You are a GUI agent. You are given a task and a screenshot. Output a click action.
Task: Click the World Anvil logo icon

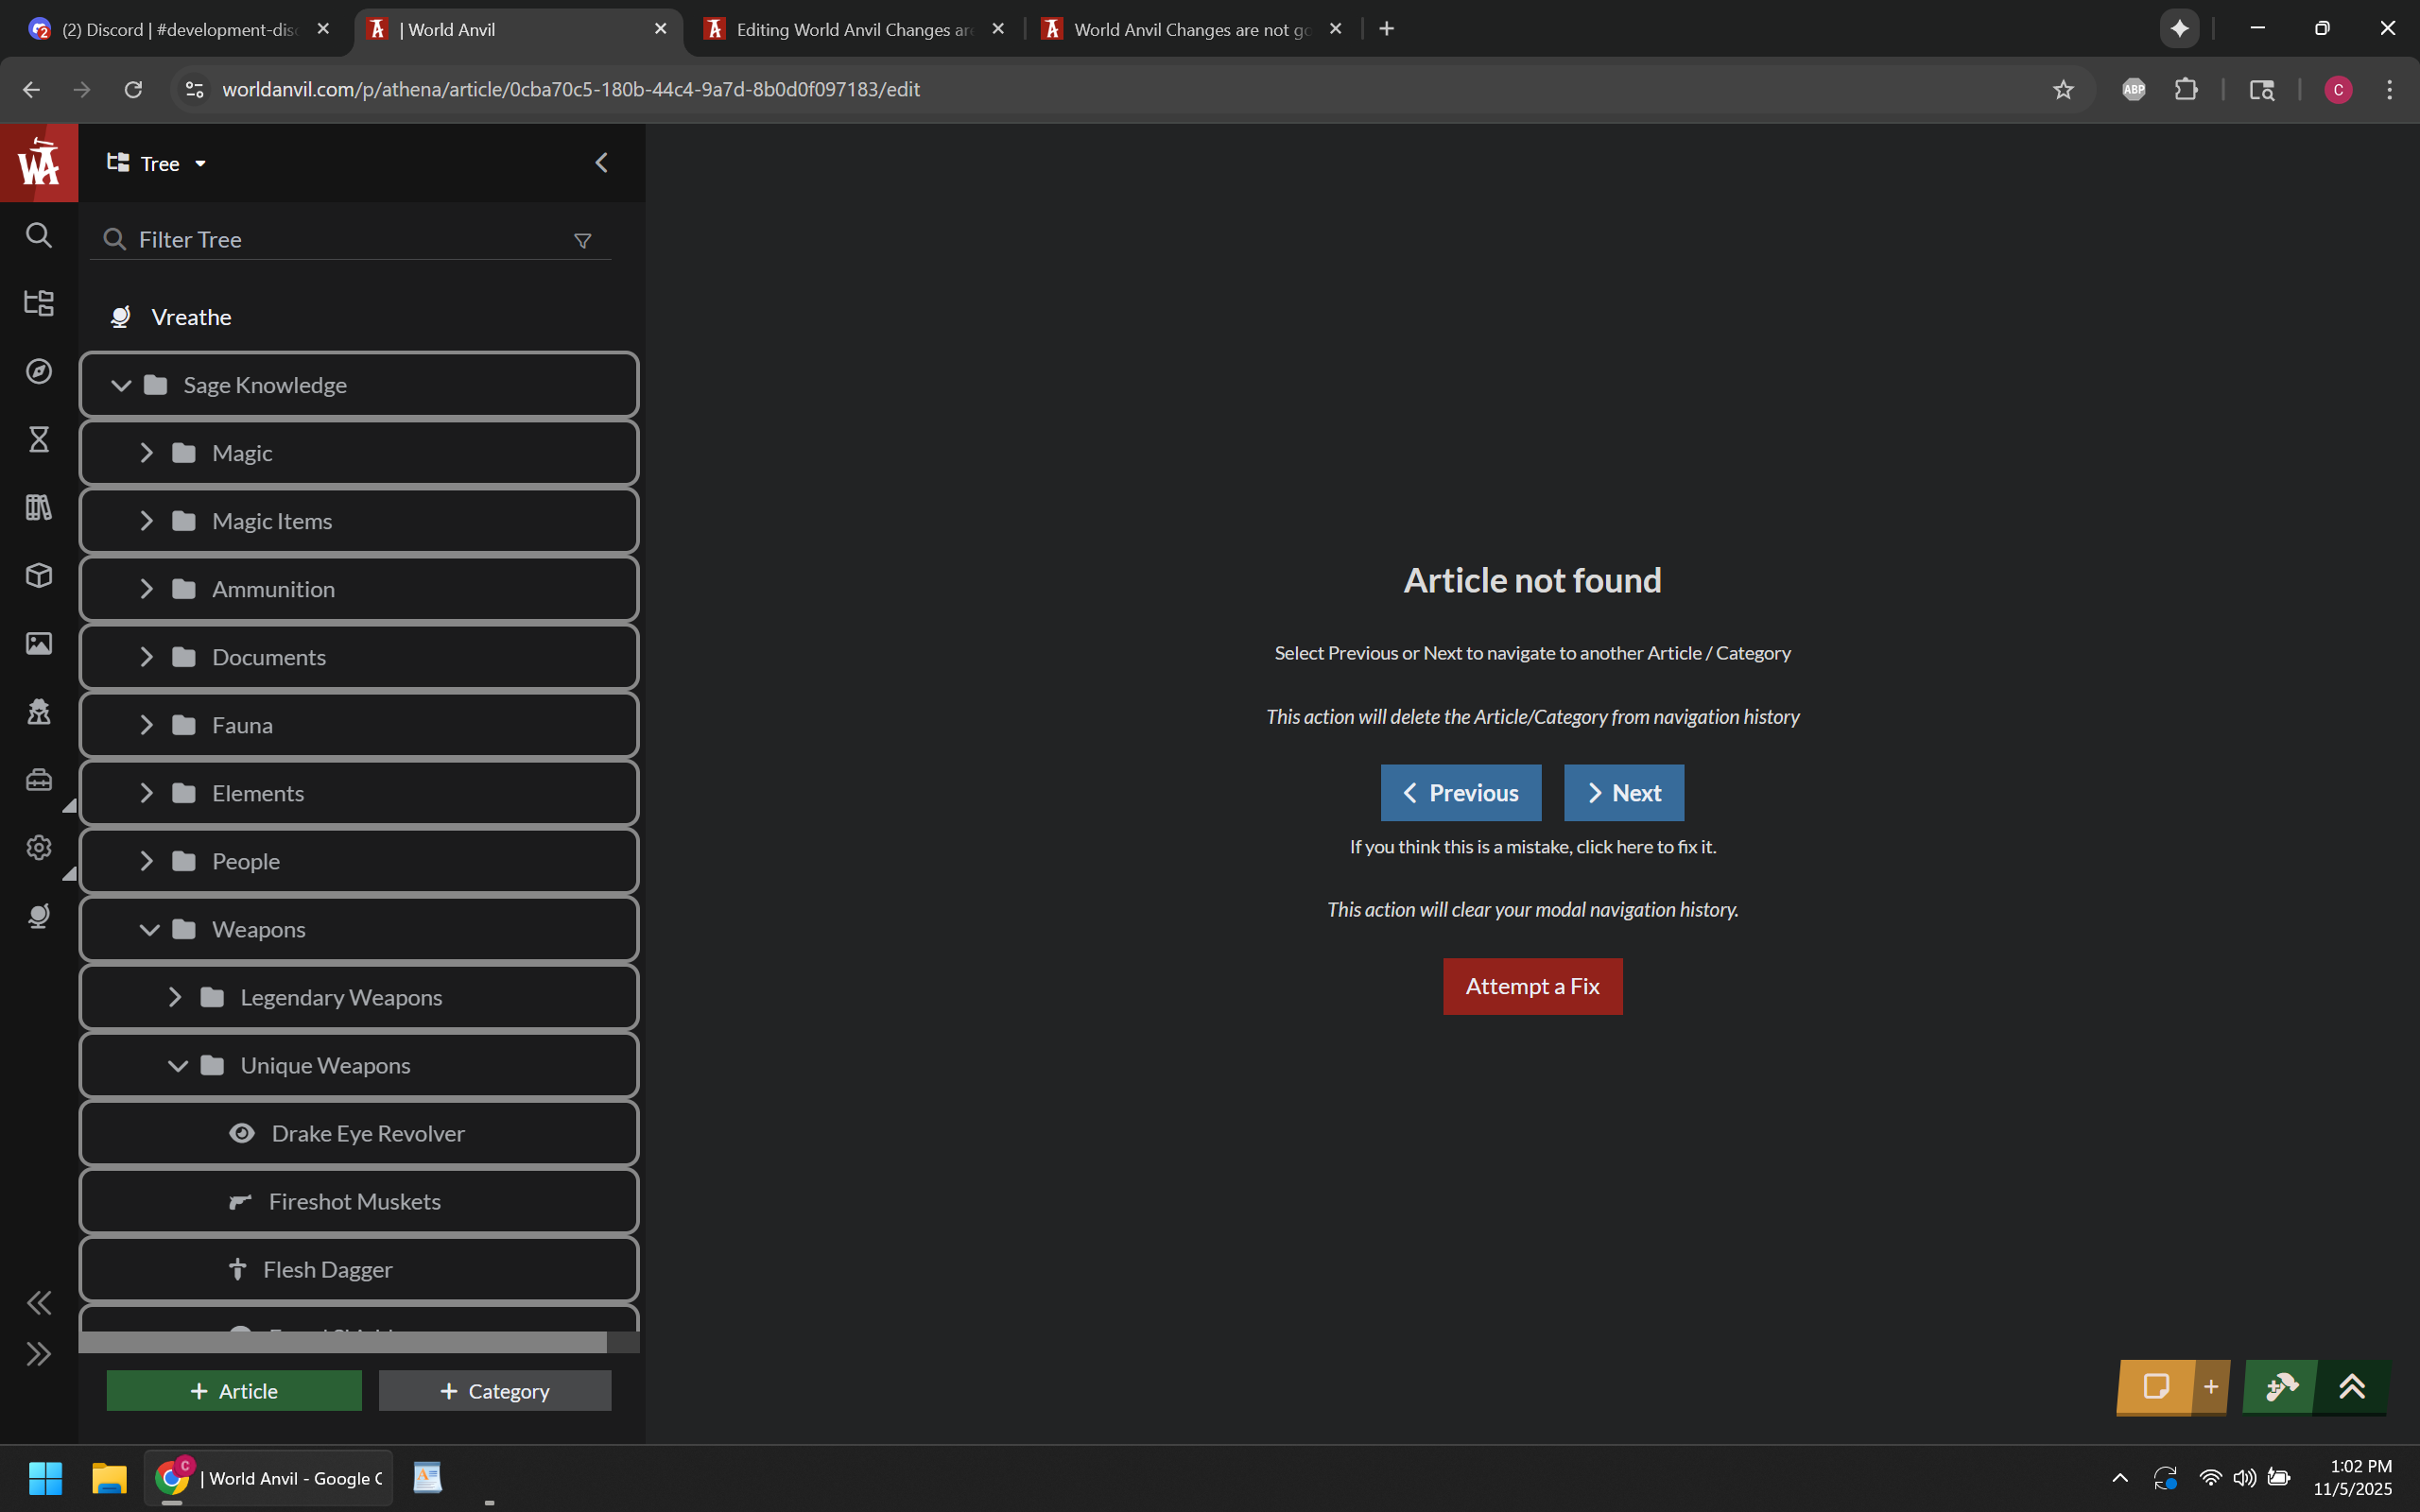point(39,162)
